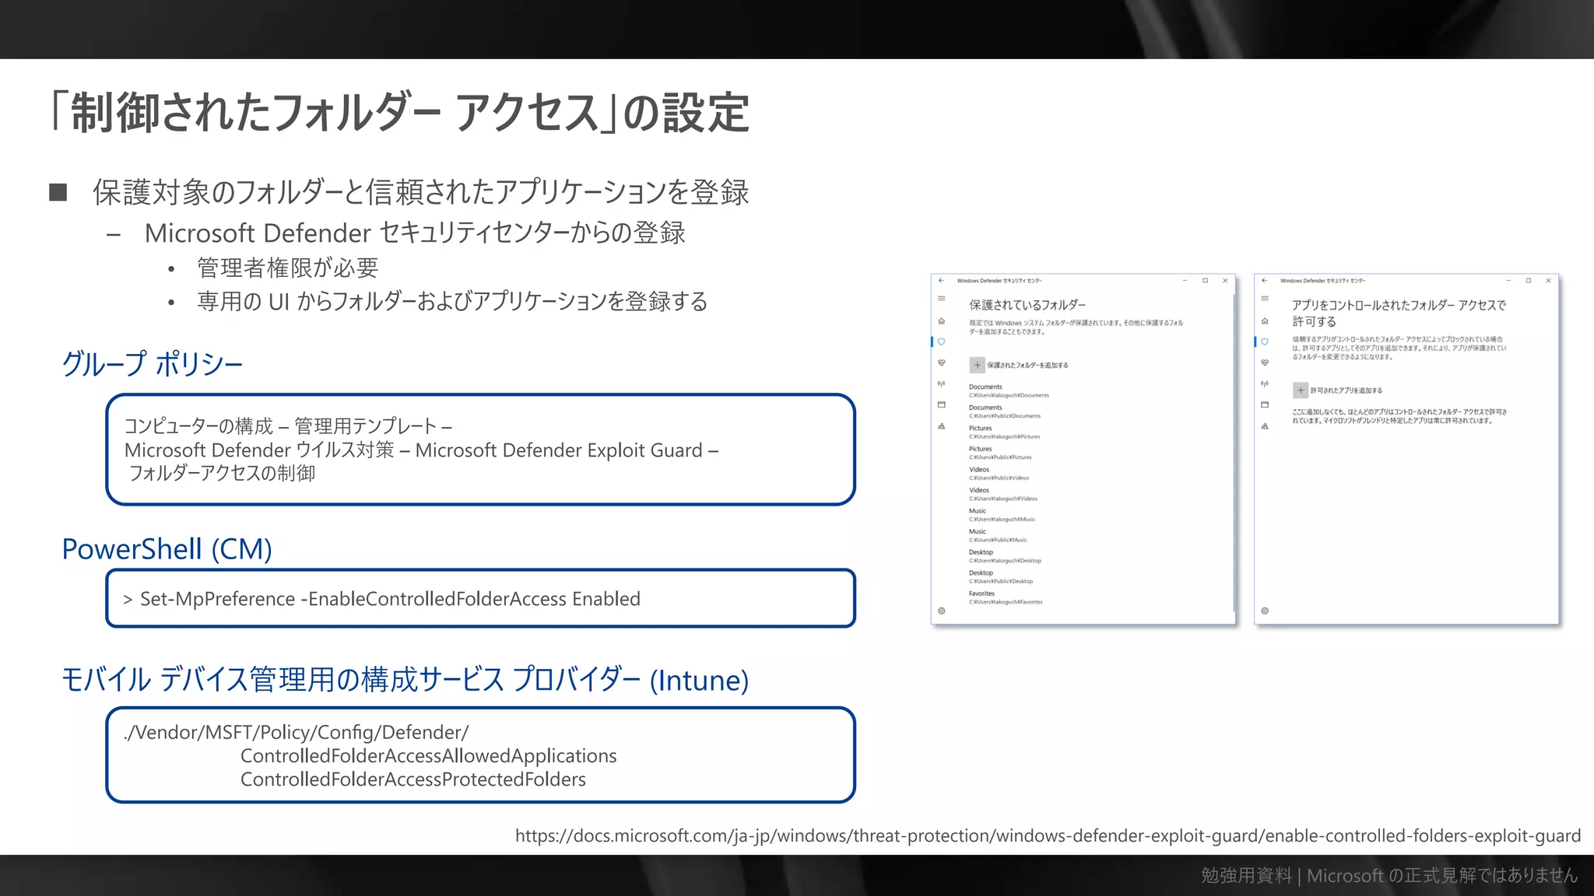Viewport: 1594px width, 896px height.
Task: Click the Intune configuration provider heading
Action: [x=405, y=680]
